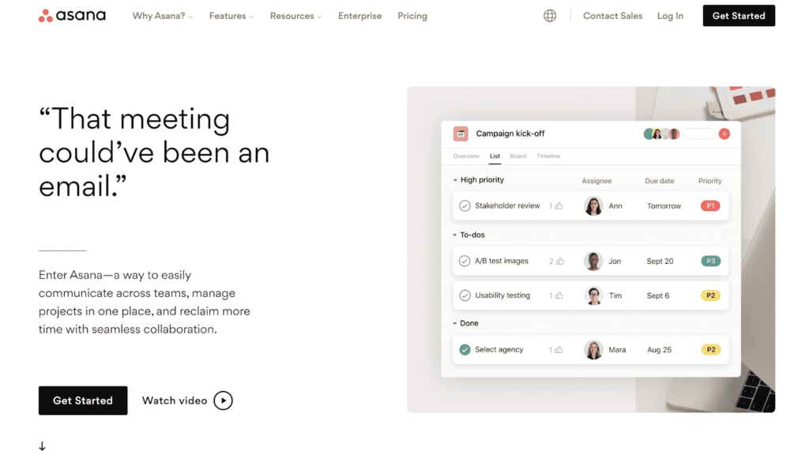Click the Campaign kick-off title
The width and height of the screenshot is (809, 474).
(x=510, y=134)
